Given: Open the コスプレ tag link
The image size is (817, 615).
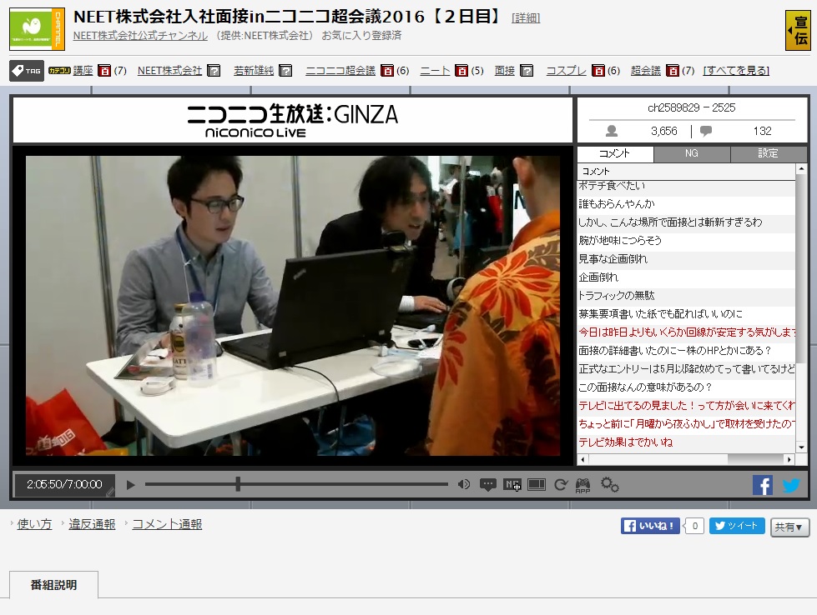Looking at the screenshot, I should [567, 70].
